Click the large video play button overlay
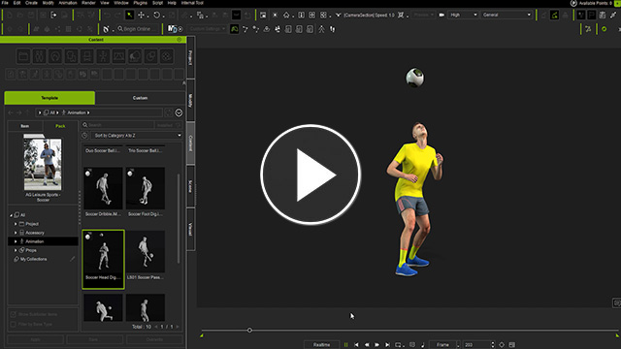The image size is (621, 349). click(x=310, y=174)
